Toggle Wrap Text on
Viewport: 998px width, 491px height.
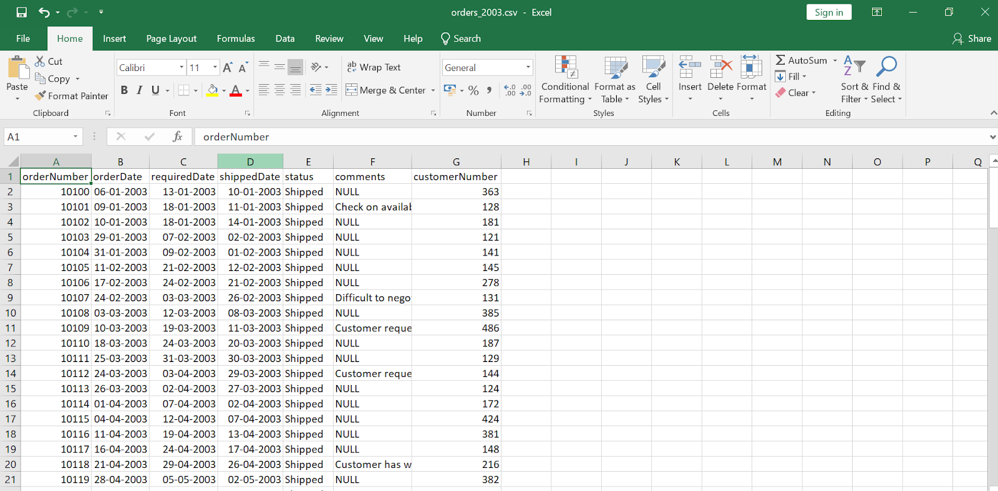coord(374,67)
